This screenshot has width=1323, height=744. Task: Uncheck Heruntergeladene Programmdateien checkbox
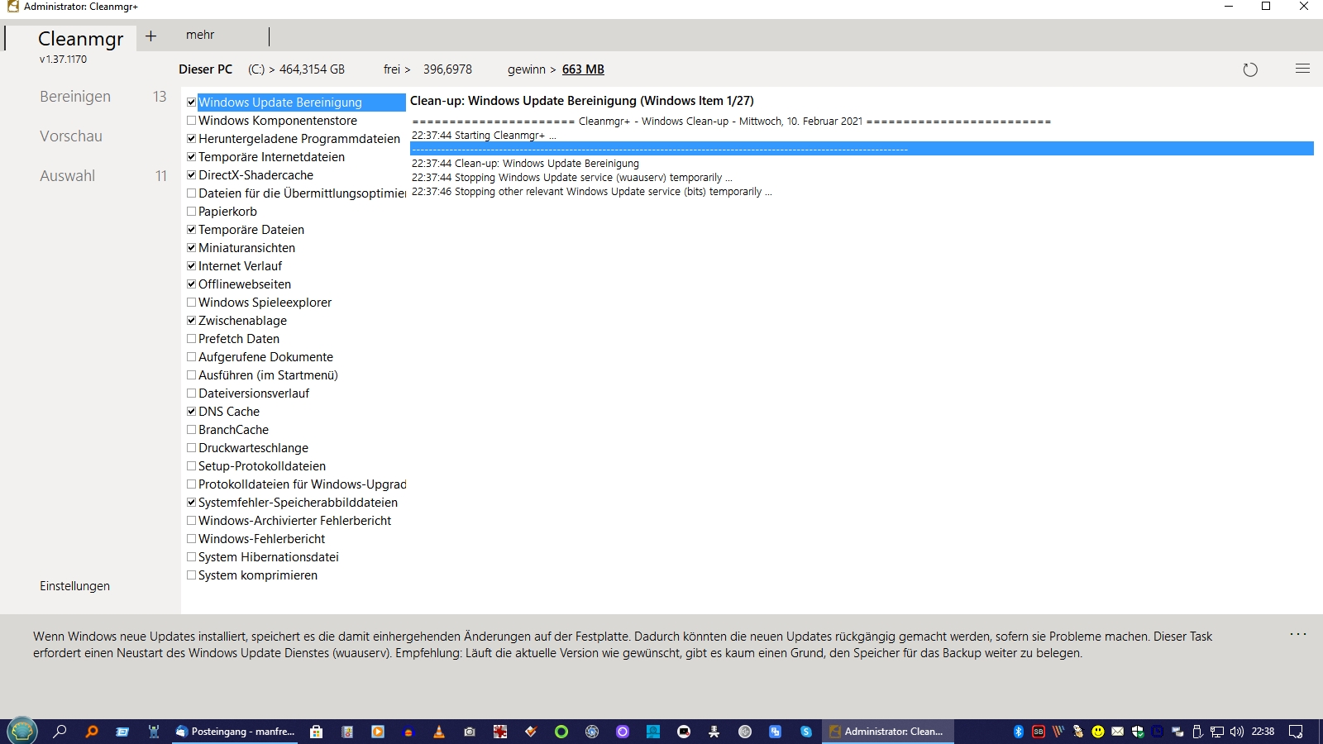(191, 139)
